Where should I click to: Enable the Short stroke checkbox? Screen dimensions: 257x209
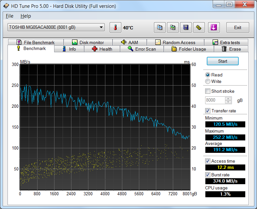pos(208,91)
